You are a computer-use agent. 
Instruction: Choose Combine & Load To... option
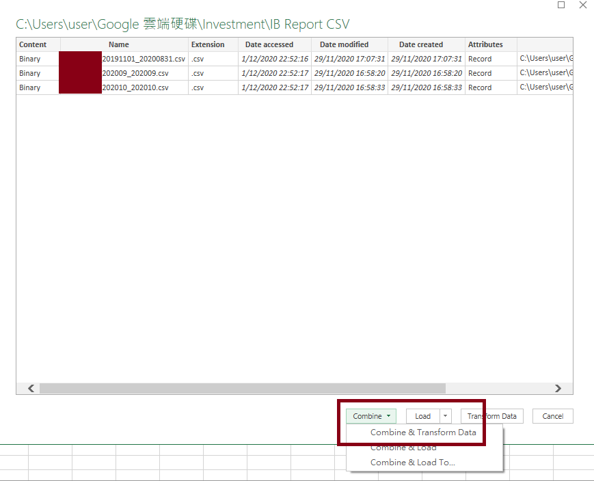point(413,463)
